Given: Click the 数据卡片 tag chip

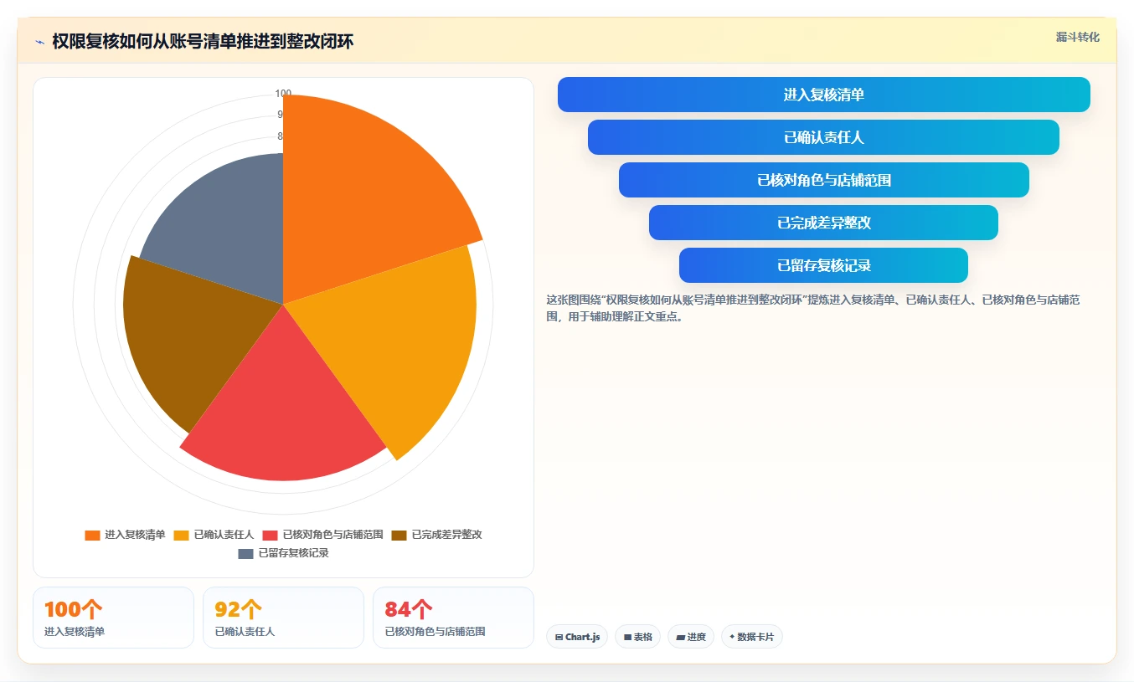Looking at the screenshot, I should click(x=752, y=637).
